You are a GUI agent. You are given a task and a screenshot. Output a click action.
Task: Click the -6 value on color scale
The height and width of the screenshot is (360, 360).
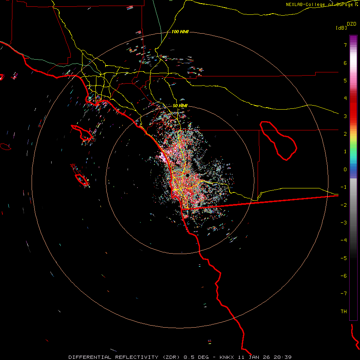[344, 276]
